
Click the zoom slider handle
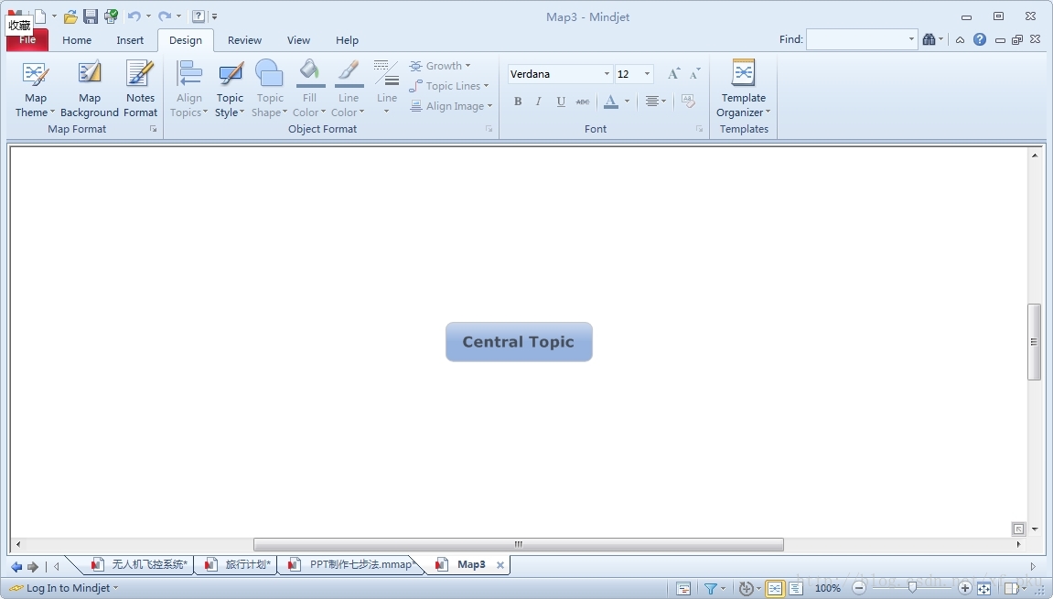pos(912,588)
